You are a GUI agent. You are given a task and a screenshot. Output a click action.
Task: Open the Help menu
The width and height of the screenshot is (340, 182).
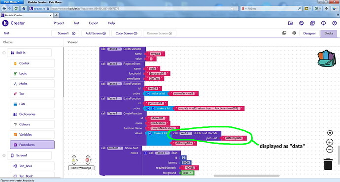(x=111, y=23)
